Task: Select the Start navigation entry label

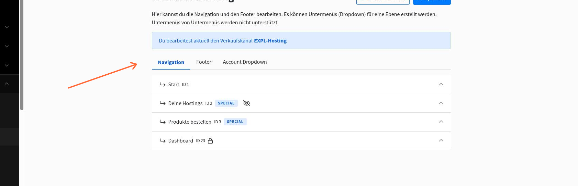Action: click(174, 85)
